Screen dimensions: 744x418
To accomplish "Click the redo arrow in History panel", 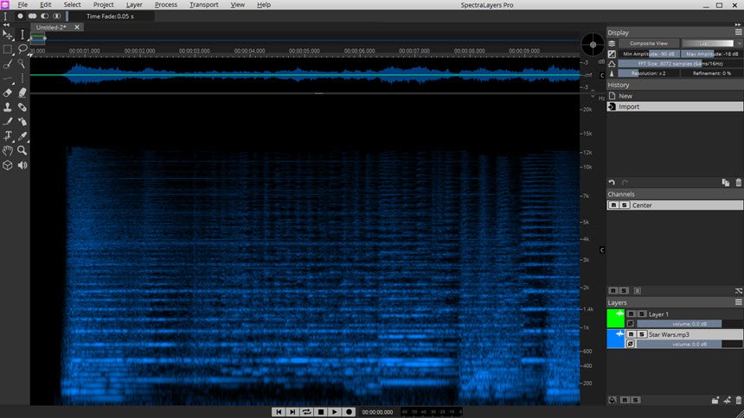I will pos(625,182).
